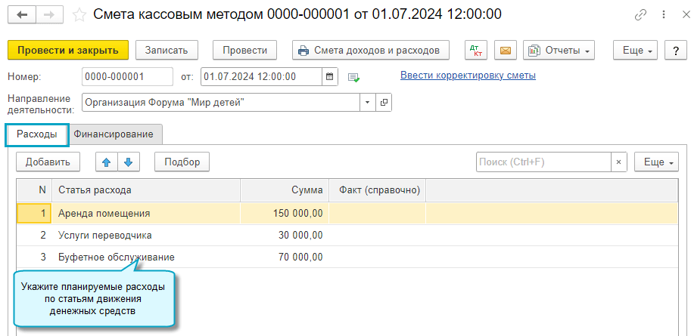Open the three-dot menu in title bar

[663, 15]
